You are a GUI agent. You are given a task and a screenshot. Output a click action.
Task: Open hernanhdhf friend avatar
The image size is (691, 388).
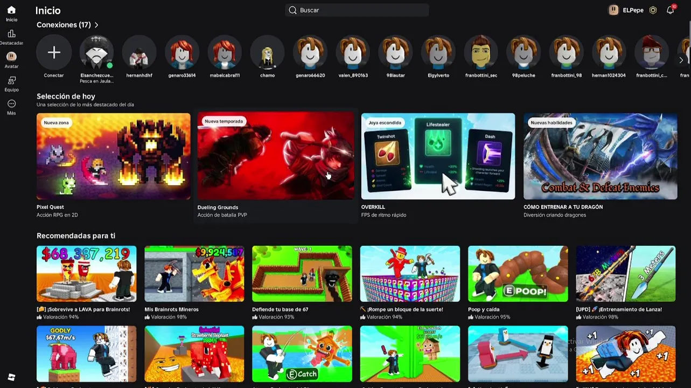pos(139,52)
